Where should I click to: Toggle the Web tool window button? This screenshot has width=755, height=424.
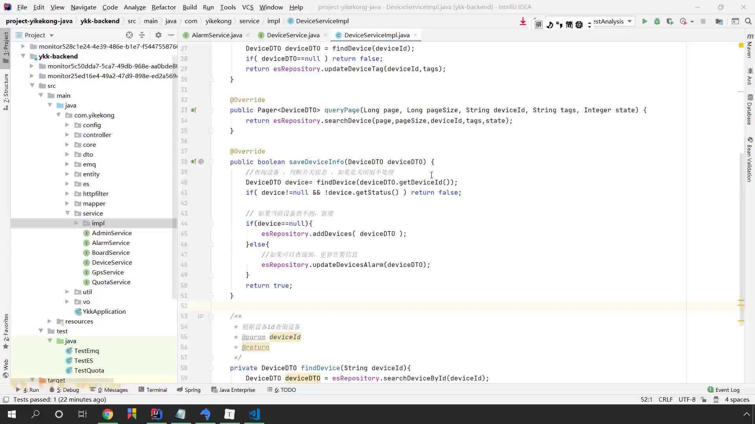[x=6, y=368]
